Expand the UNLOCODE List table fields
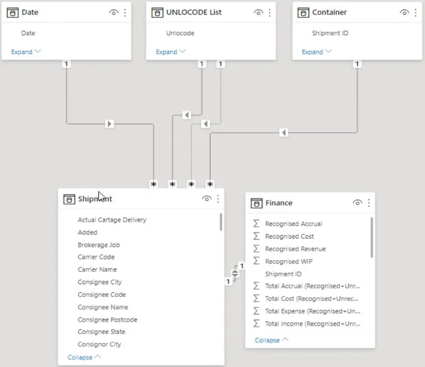Viewport: 425px width, 367px height. (x=171, y=52)
